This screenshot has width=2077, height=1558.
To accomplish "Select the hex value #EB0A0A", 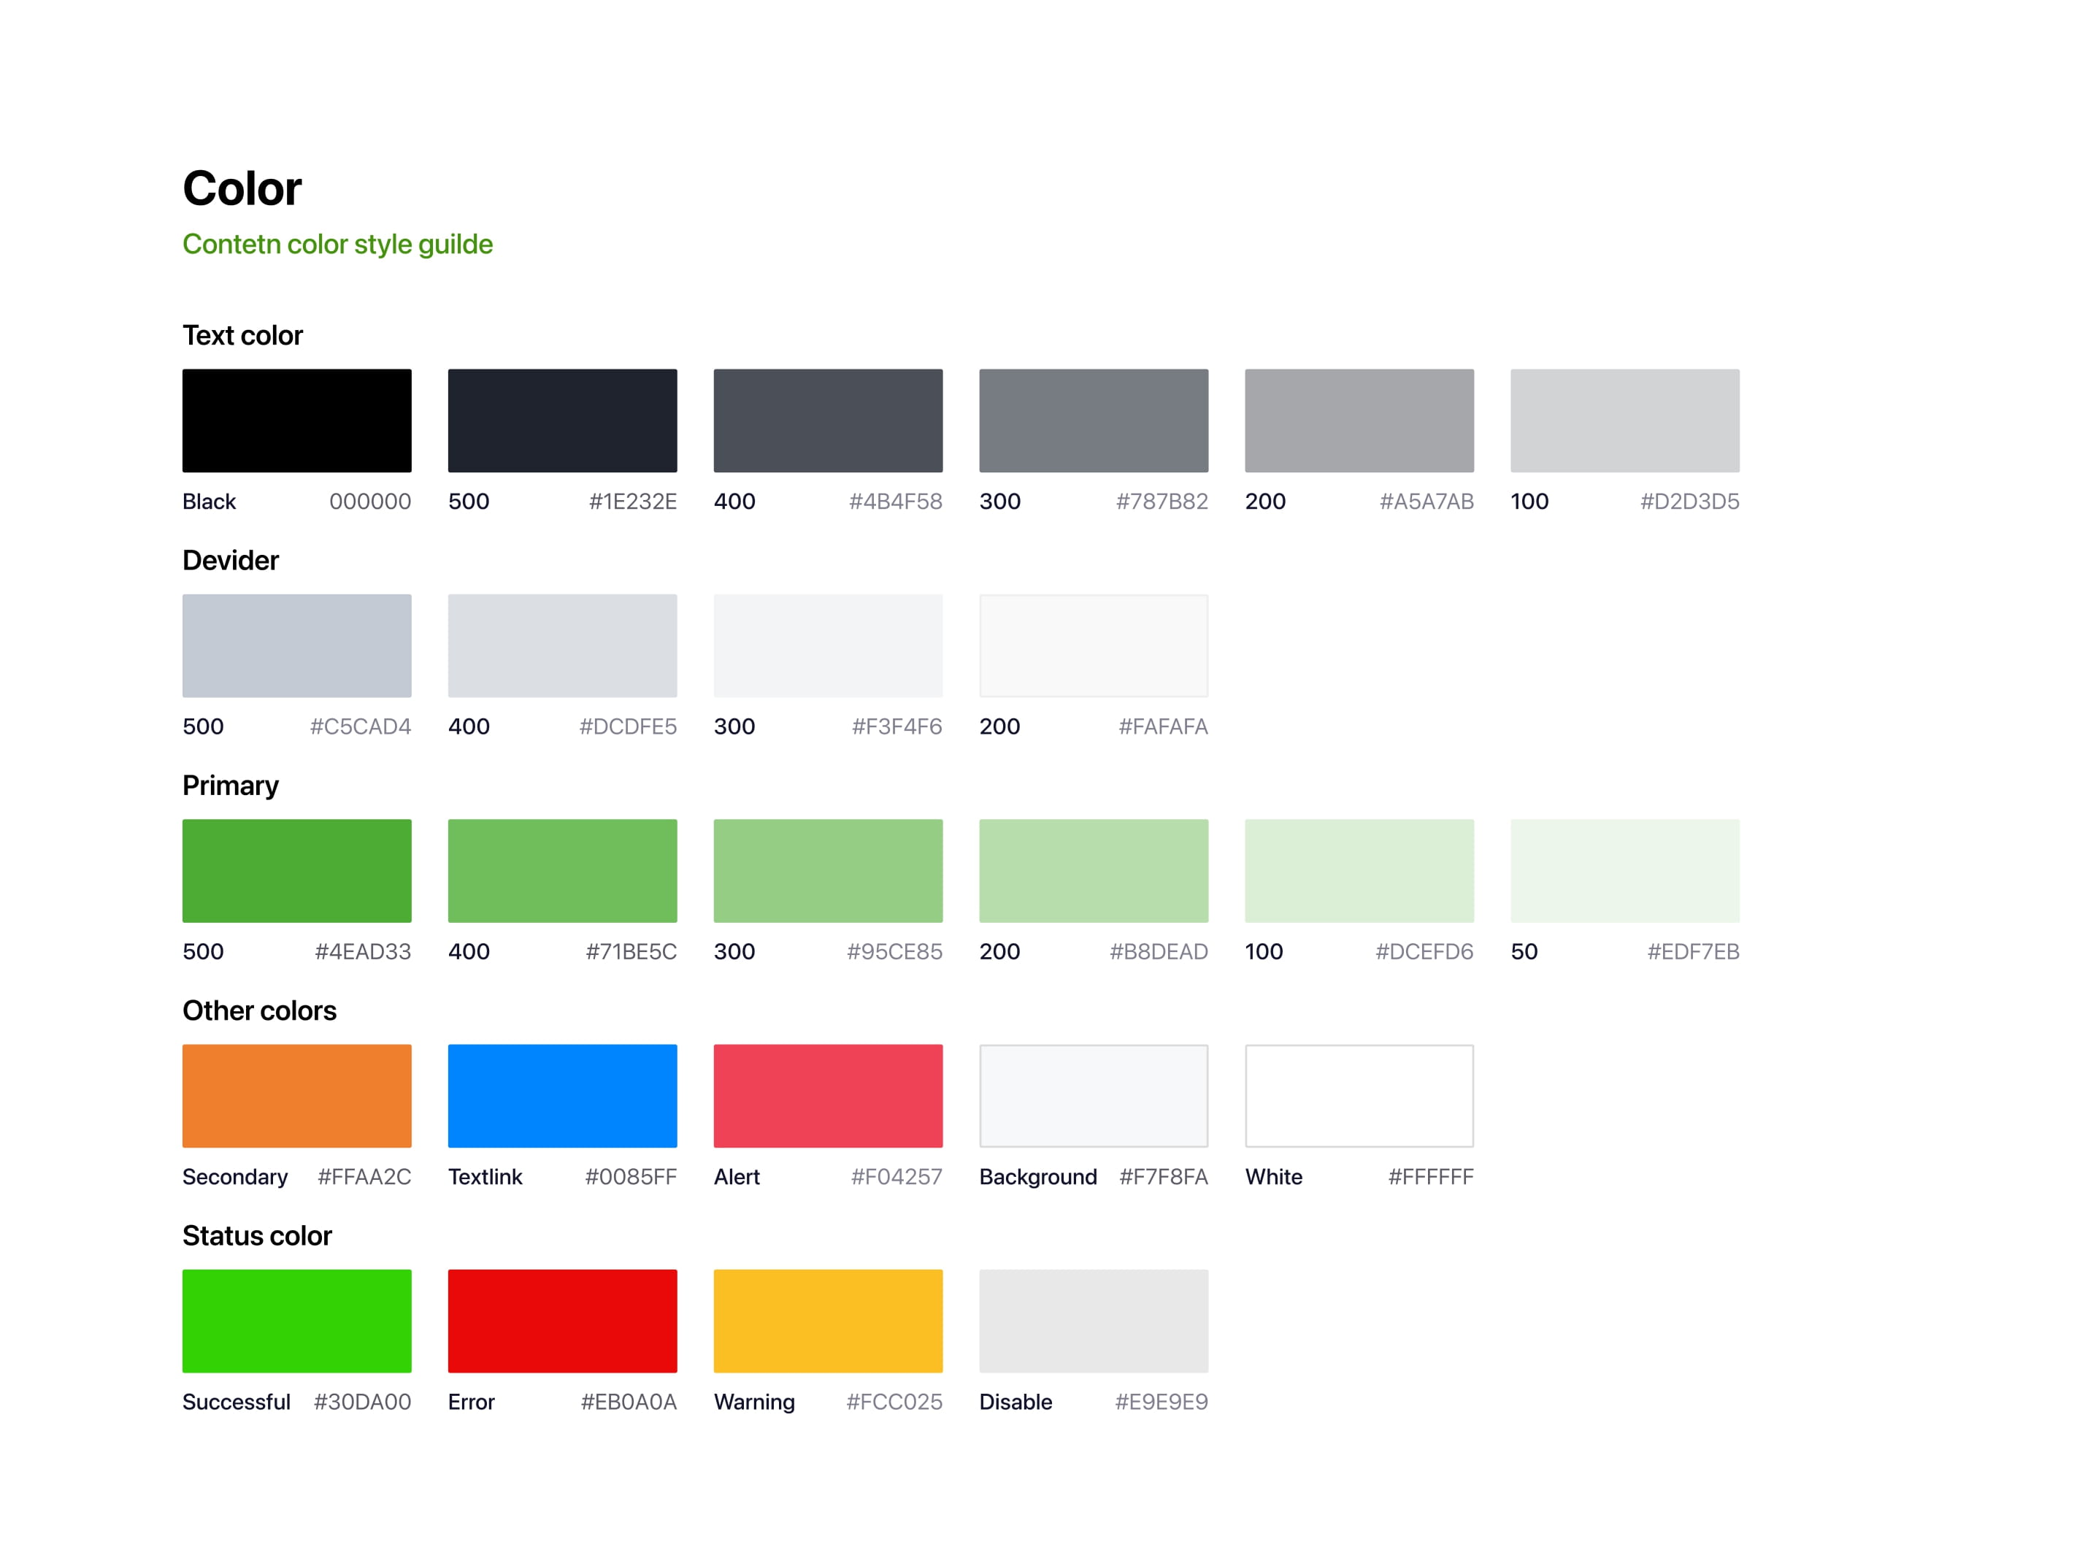I will (629, 1402).
